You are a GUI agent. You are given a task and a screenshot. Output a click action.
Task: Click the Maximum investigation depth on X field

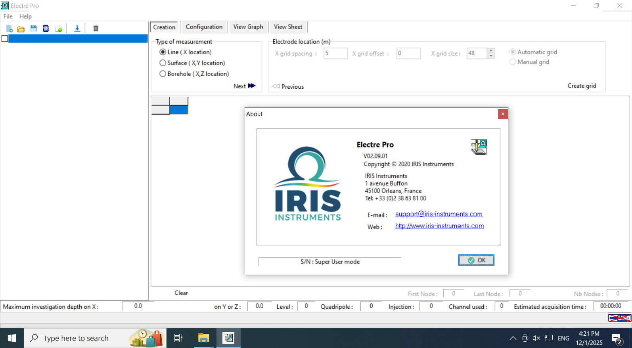click(138, 306)
